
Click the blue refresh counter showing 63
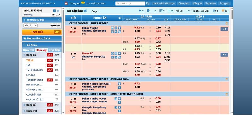click(x=215, y=11)
